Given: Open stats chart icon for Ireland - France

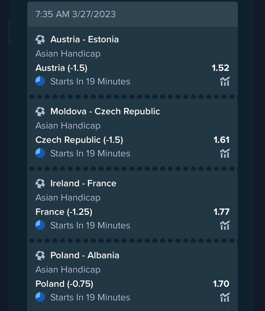Looking at the screenshot, I should (x=225, y=225).
